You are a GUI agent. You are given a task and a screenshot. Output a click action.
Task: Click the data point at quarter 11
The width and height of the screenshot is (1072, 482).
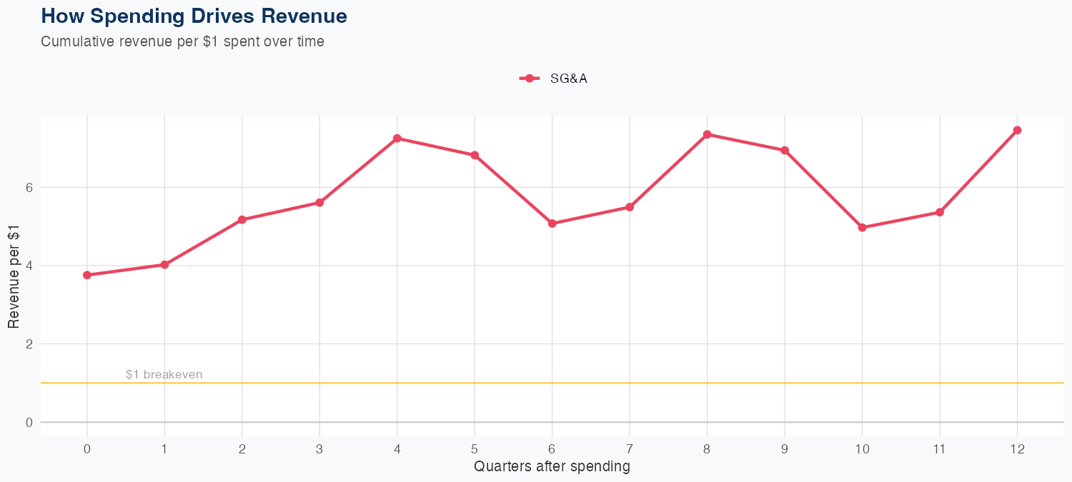[x=940, y=212]
